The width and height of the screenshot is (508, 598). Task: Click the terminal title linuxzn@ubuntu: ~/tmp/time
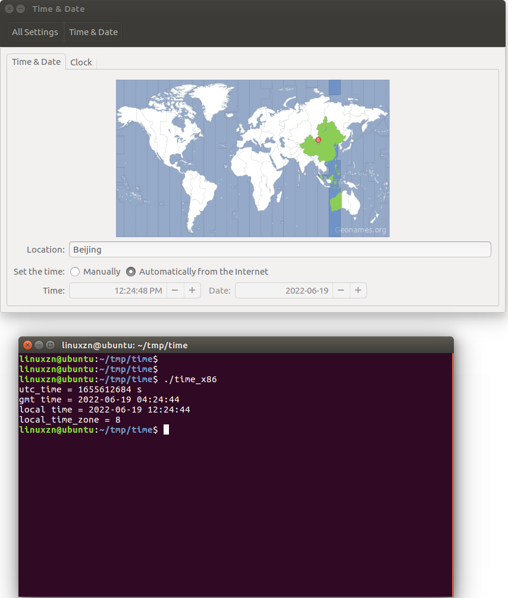click(x=124, y=345)
